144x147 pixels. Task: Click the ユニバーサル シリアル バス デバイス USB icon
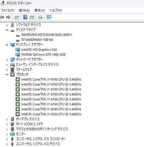(12, 144)
